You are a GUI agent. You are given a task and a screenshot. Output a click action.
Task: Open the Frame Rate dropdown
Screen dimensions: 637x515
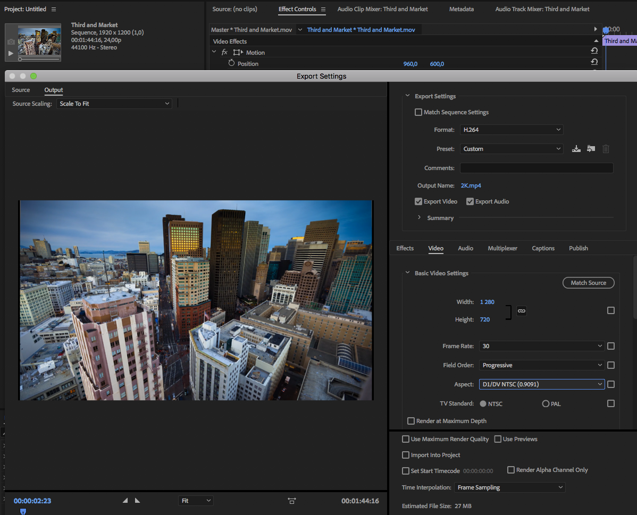(541, 346)
